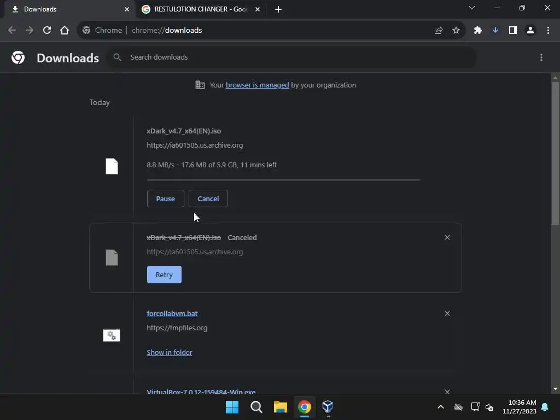This screenshot has width=560, height=420.
Task: Open the home page via house icon
Action: click(65, 31)
